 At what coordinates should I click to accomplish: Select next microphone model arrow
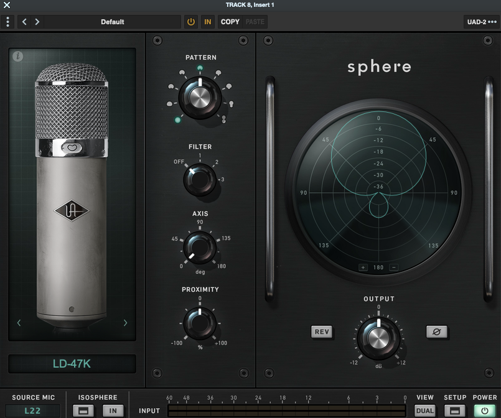point(125,323)
